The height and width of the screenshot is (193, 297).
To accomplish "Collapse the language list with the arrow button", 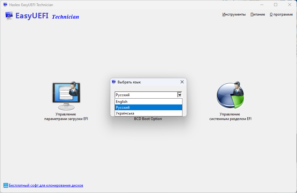I will [180, 95].
